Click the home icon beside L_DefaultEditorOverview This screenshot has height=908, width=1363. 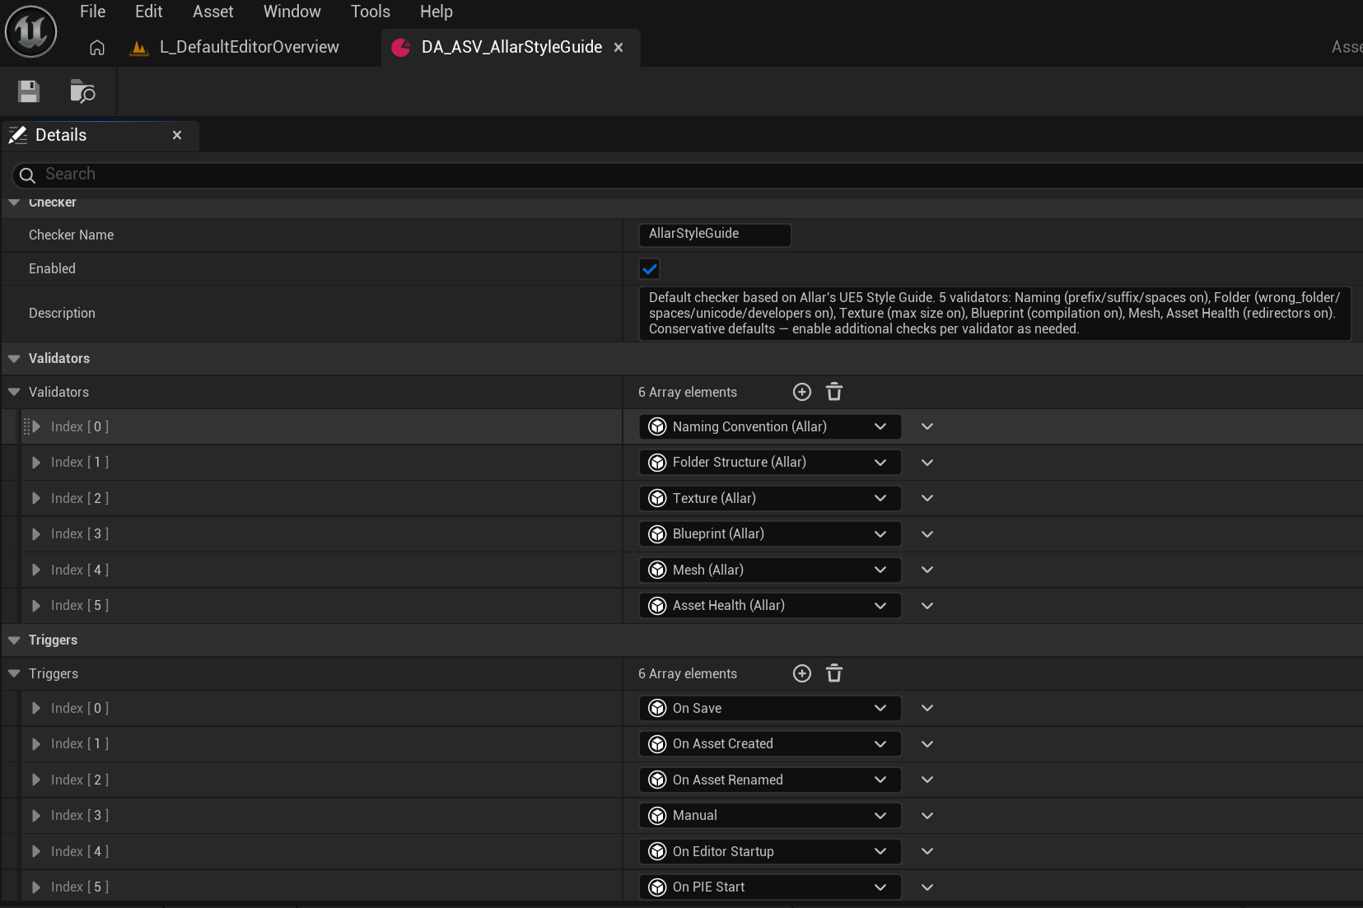click(x=97, y=48)
